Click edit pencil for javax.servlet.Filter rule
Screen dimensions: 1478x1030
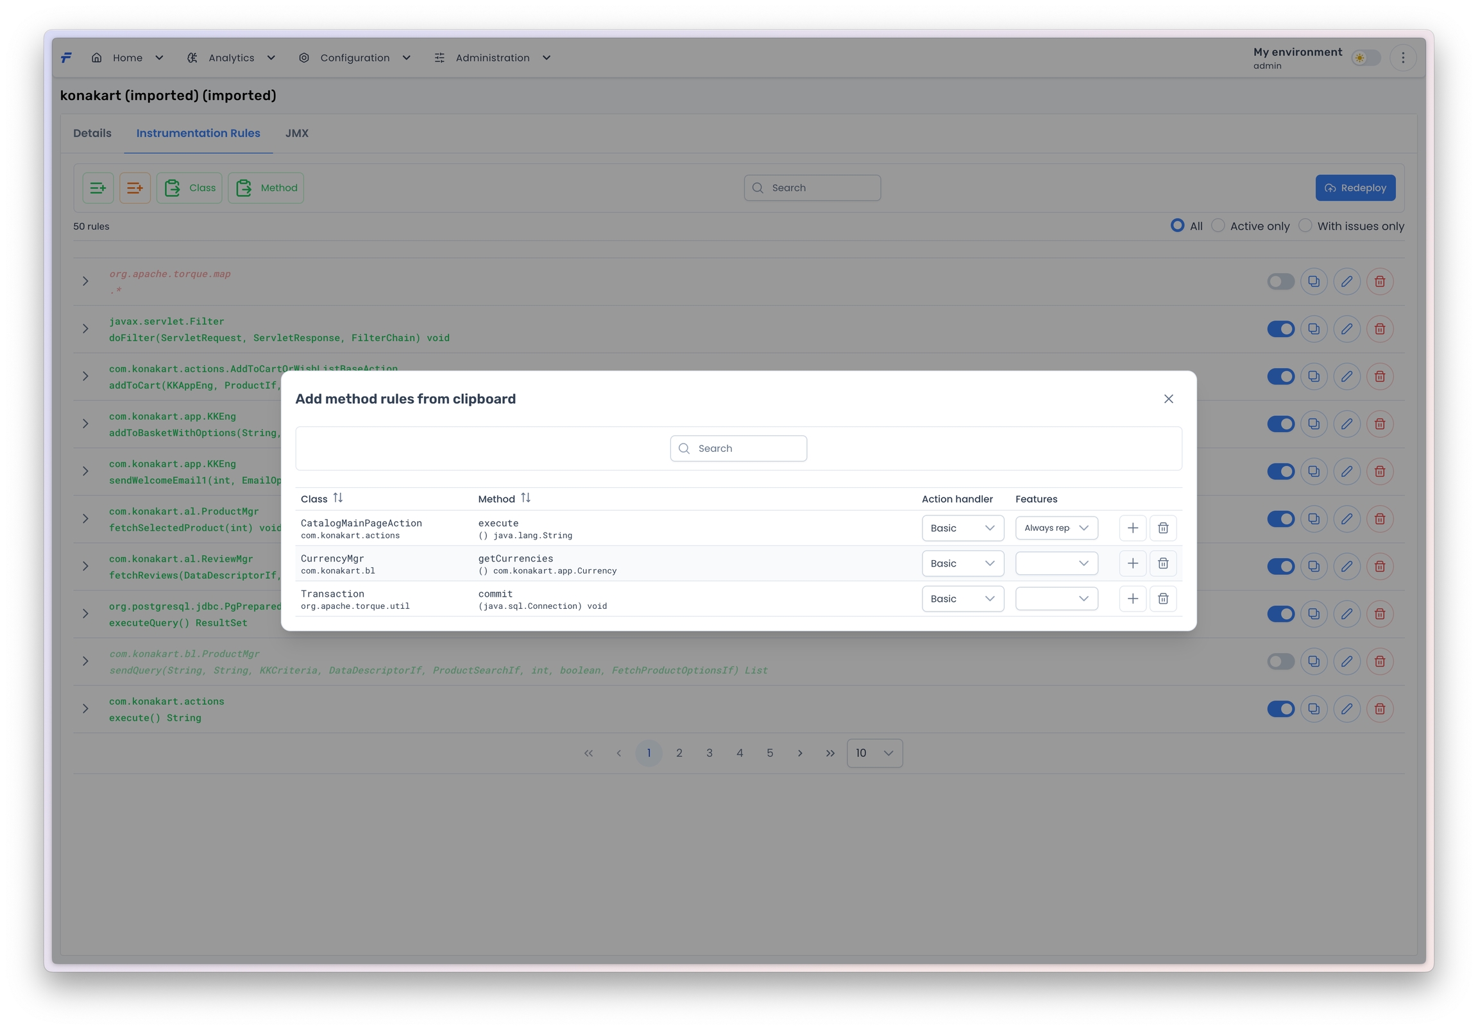coord(1346,329)
